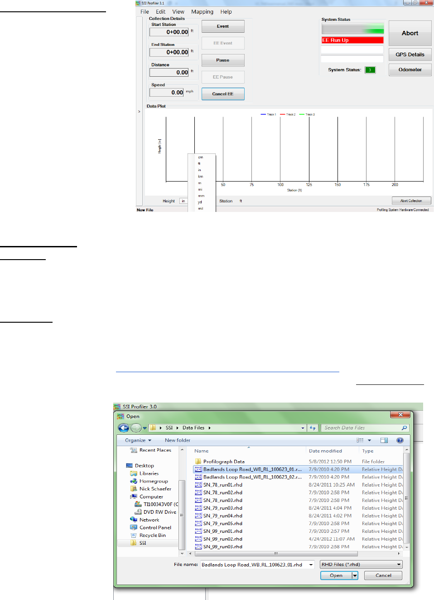Click the Back arrow in Open dialog
The height and width of the screenshot is (600, 434).
123,428
